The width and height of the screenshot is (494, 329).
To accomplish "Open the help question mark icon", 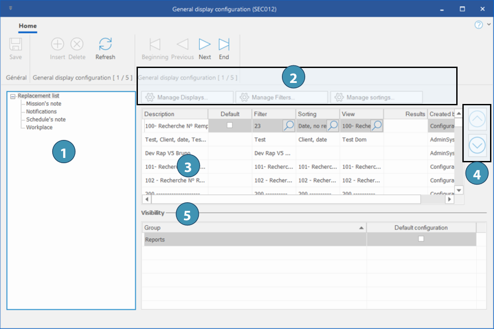I will tap(479, 25).
